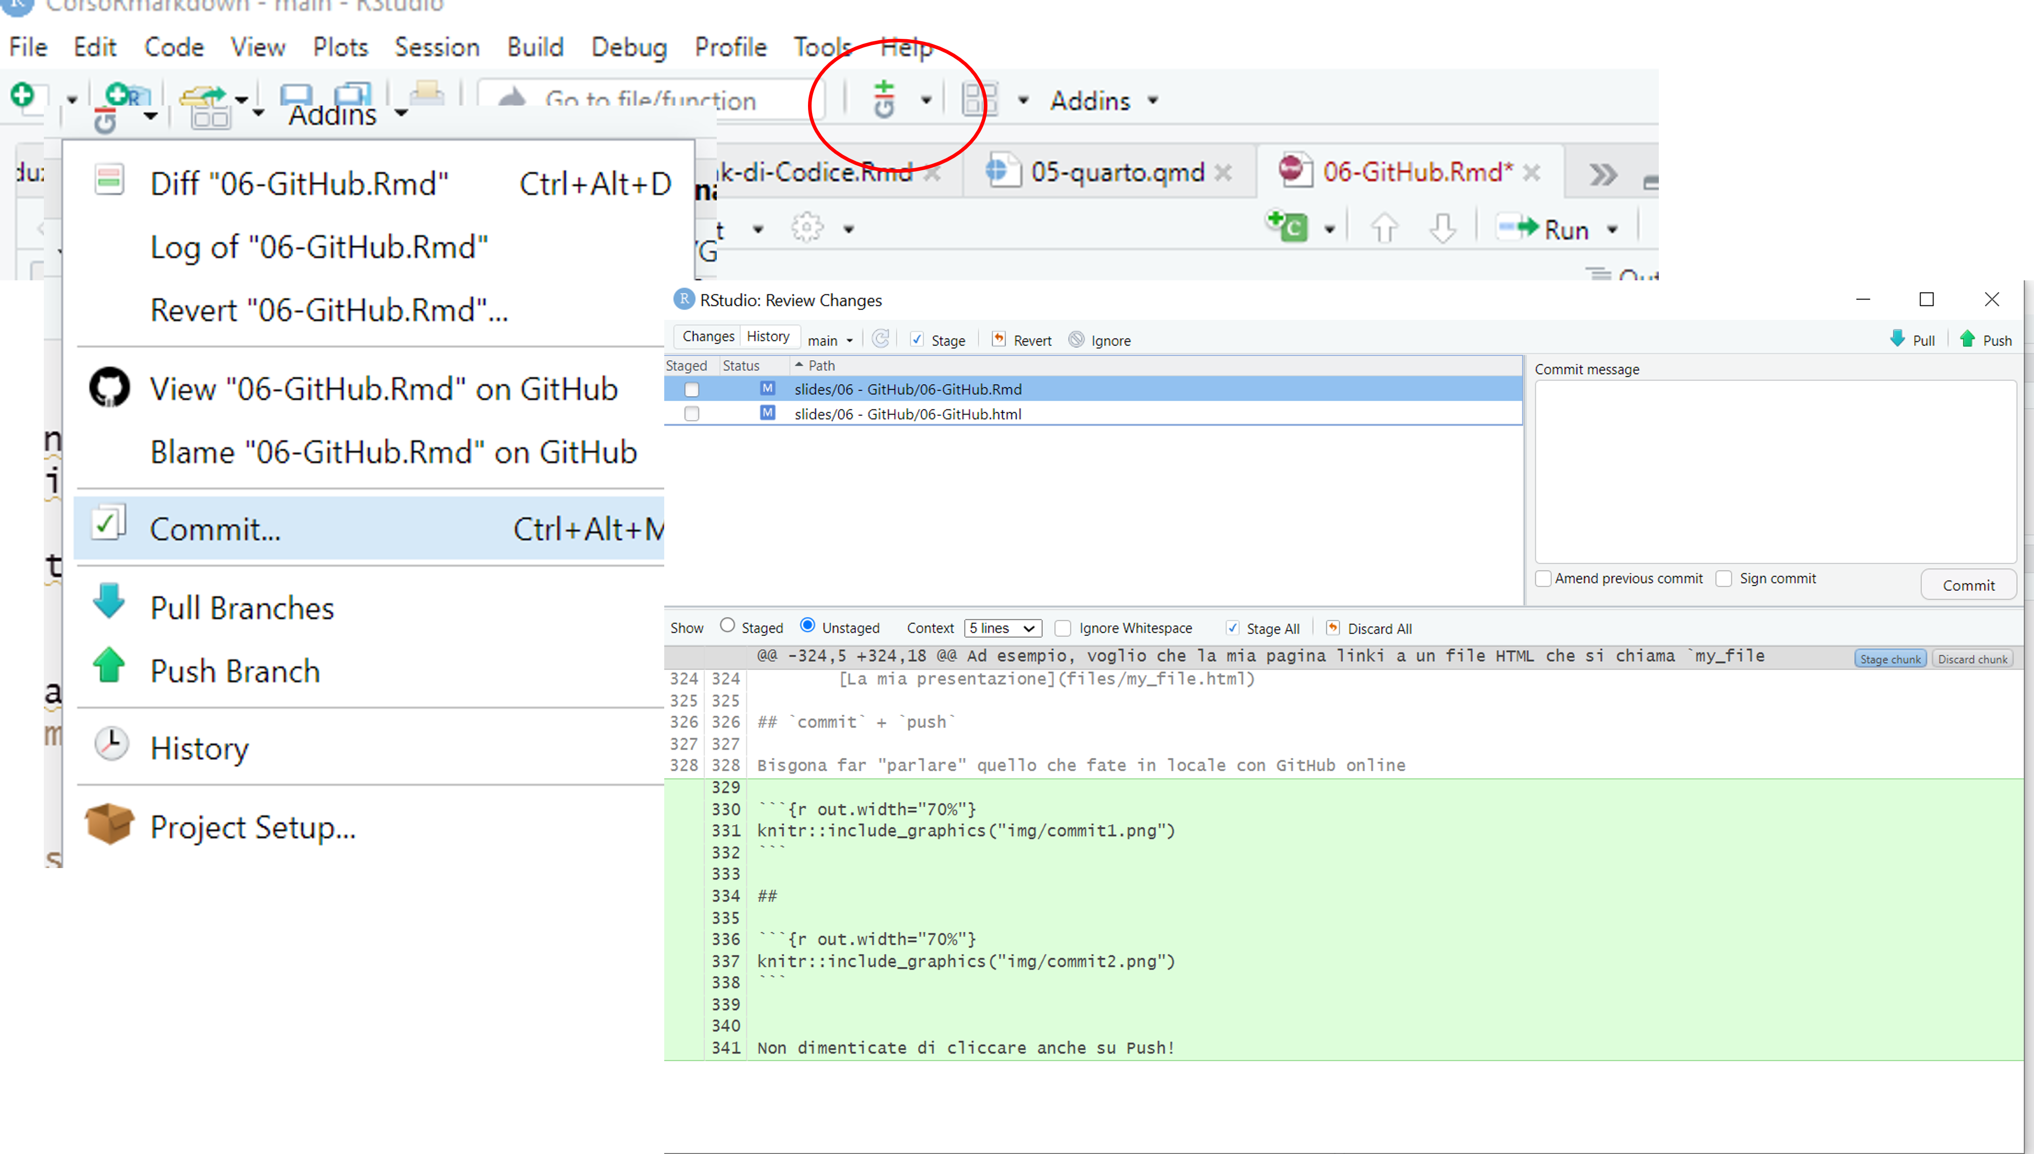Click the Print document icon
Image resolution: width=2034 pixels, height=1154 pixels.
[427, 94]
